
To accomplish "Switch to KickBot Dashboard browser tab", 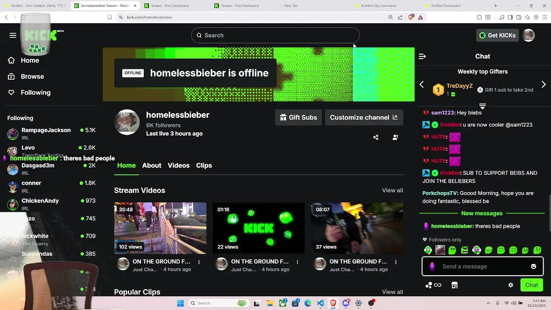I will 455,6.
